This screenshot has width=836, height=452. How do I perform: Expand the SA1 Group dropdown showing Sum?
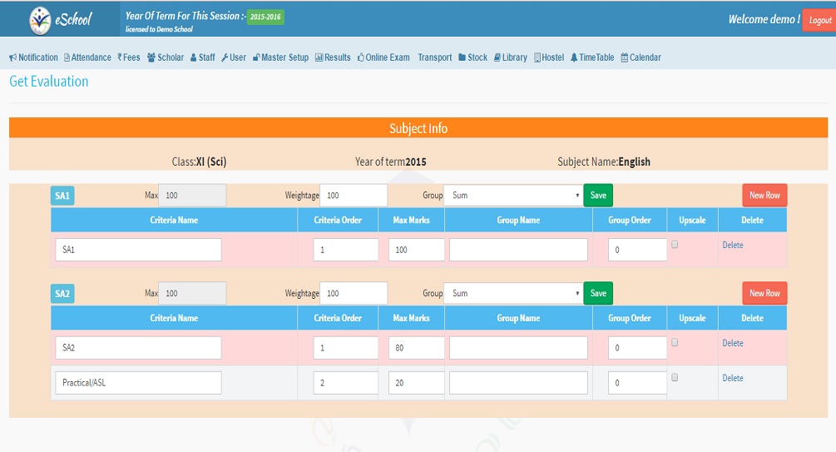pyautogui.click(x=513, y=196)
